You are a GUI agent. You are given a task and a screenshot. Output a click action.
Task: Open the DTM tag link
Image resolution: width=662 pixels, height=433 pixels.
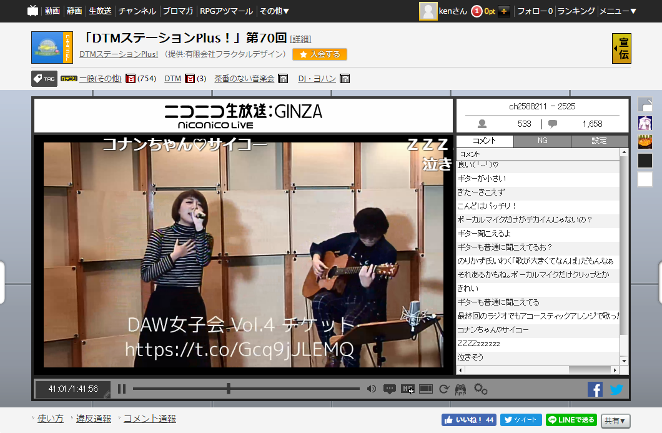tap(172, 79)
